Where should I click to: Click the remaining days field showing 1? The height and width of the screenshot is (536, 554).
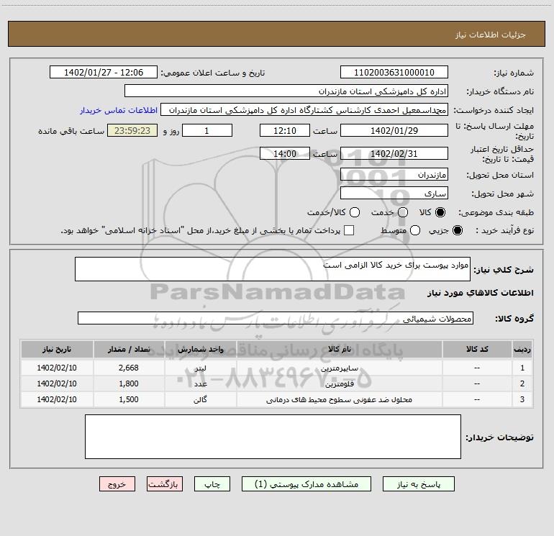[x=207, y=130]
